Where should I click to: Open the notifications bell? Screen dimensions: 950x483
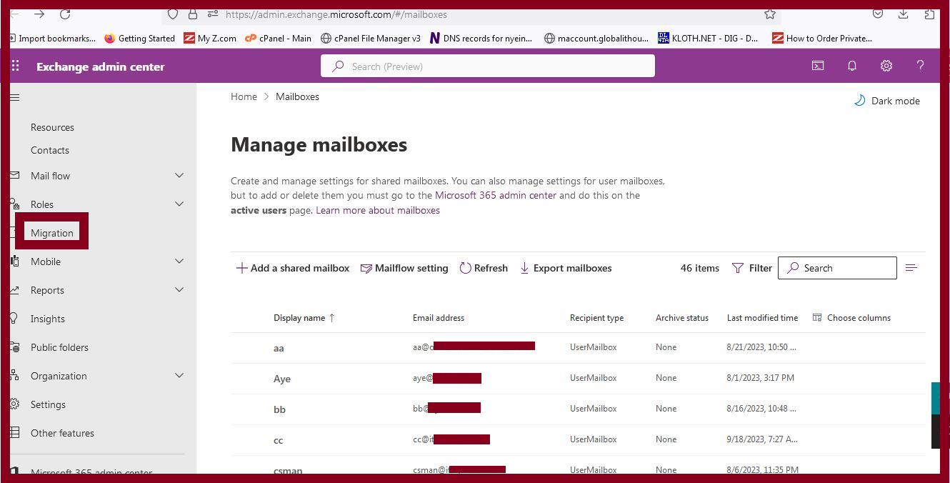click(852, 66)
